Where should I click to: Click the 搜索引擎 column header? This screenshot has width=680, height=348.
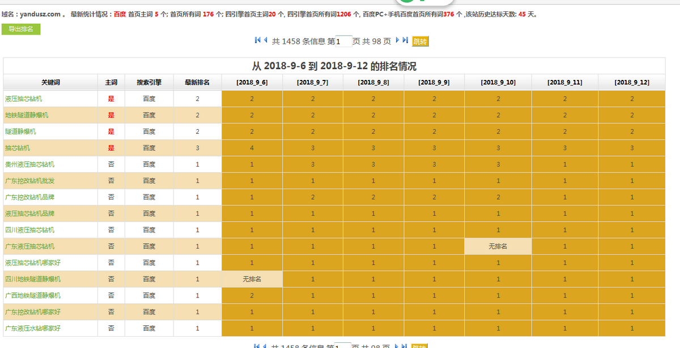(x=149, y=82)
